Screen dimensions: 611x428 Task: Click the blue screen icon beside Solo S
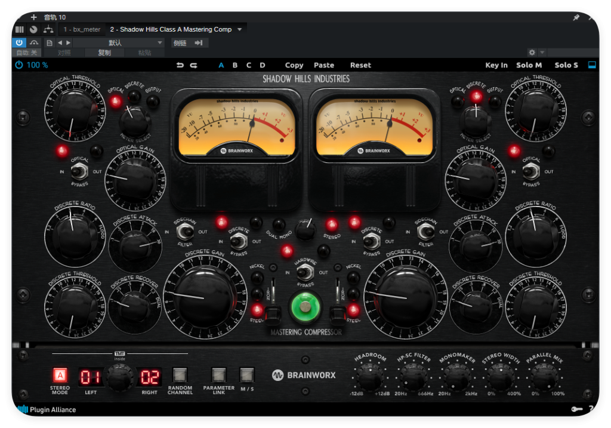click(592, 65)
